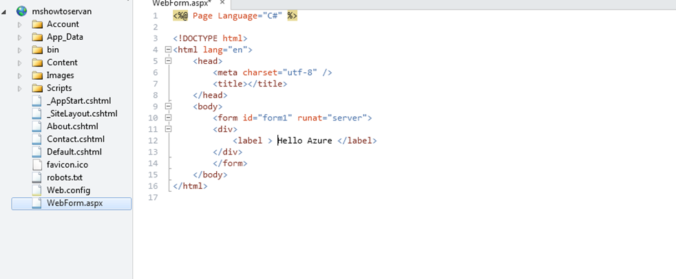The image size is (676, 279).
Task: Select favicon.ico in the file tree
Action: pos(67,164)
